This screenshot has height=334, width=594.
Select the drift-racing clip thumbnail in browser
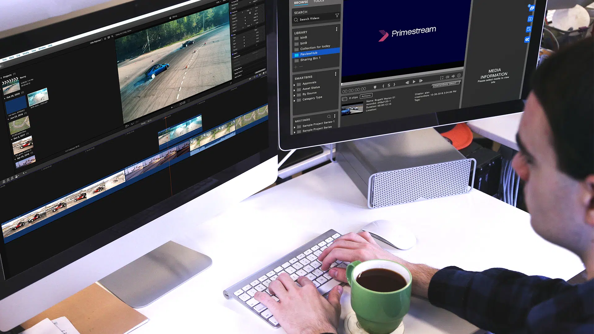[x=38, y=97]
